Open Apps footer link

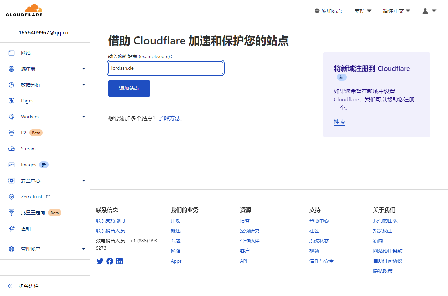pos(176,261)
